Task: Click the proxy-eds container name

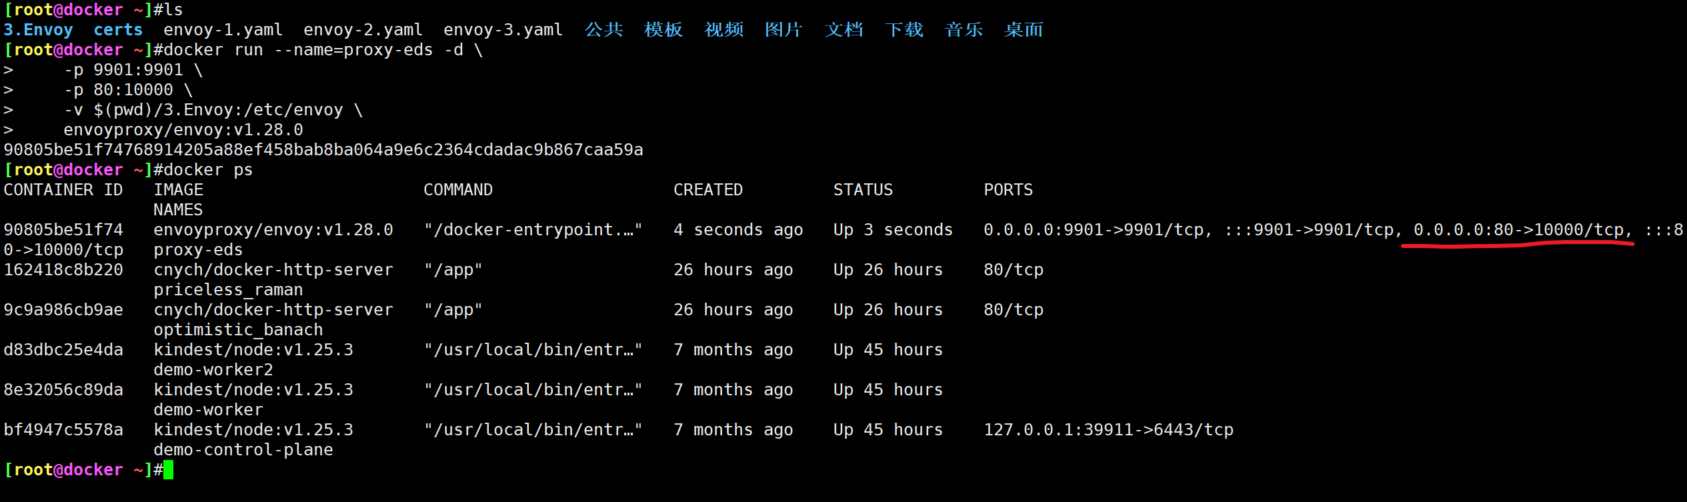Action: (198, 250)
